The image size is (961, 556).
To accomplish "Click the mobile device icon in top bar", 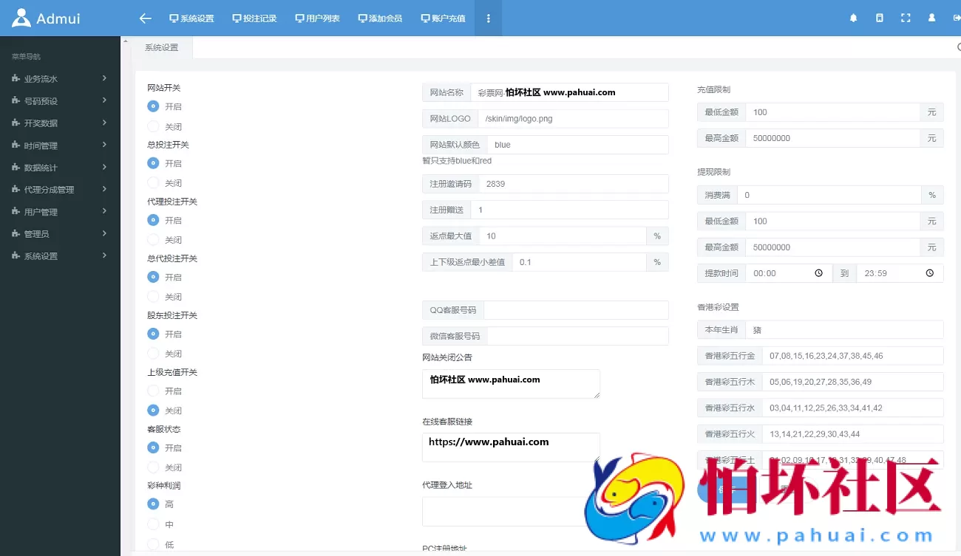I will [x=879, y=18].
